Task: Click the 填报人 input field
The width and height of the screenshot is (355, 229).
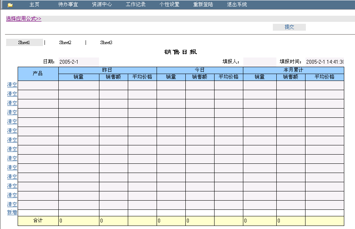Action: (259, 61)
